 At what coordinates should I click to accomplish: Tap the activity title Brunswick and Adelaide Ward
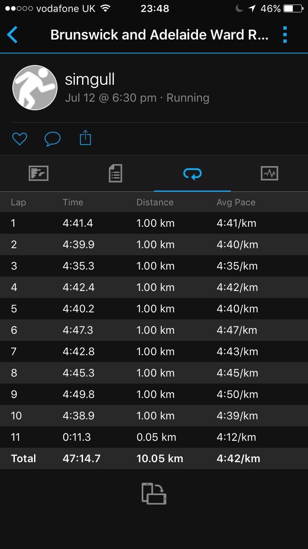tap(159, 35)
